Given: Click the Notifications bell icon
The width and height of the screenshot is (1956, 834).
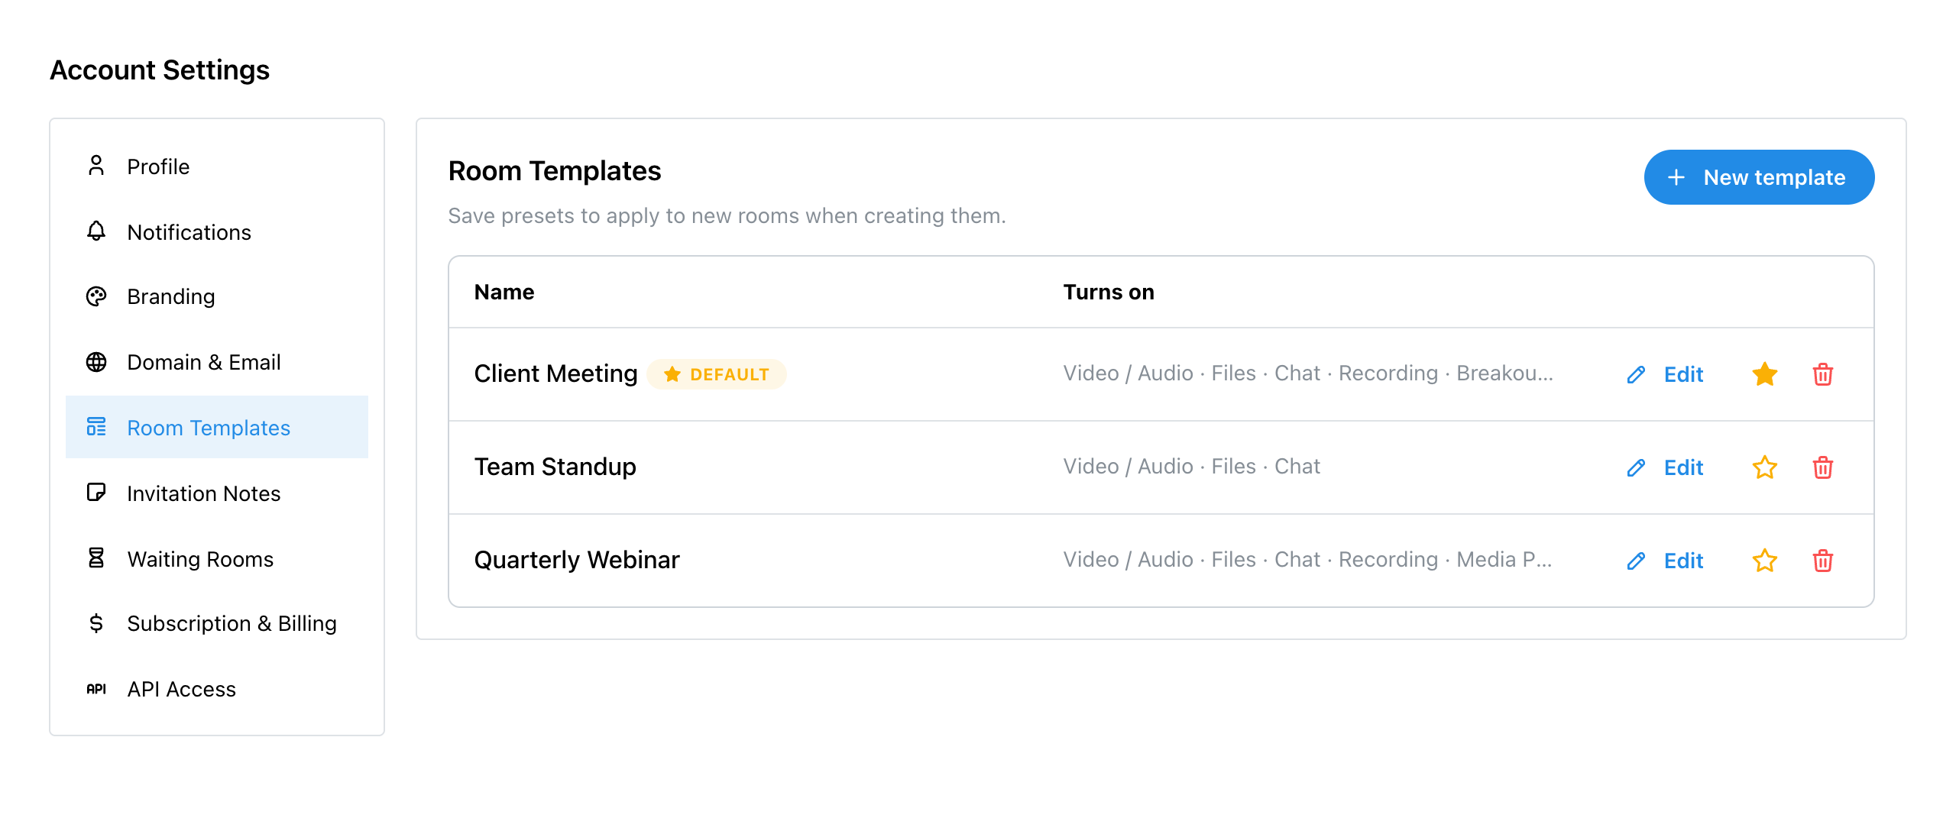Looking at the screenshot, I should tap(96, 231).
